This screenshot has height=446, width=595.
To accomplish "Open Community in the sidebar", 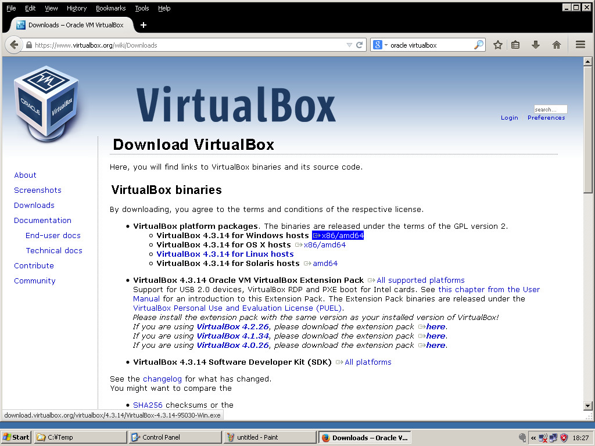I will [x=34, y=280].
